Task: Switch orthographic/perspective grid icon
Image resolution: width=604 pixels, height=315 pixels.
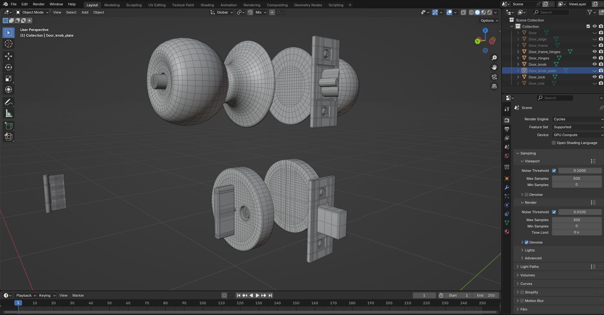Action: click(x=494, y=86)
